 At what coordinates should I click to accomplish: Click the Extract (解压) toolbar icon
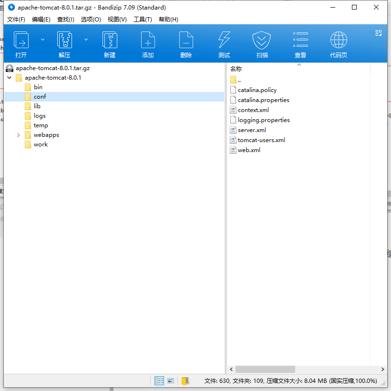[64, 40]
